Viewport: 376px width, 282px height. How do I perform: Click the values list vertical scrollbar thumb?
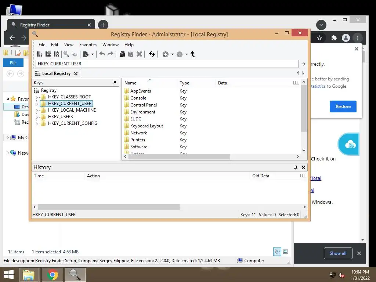click(304, 109)
